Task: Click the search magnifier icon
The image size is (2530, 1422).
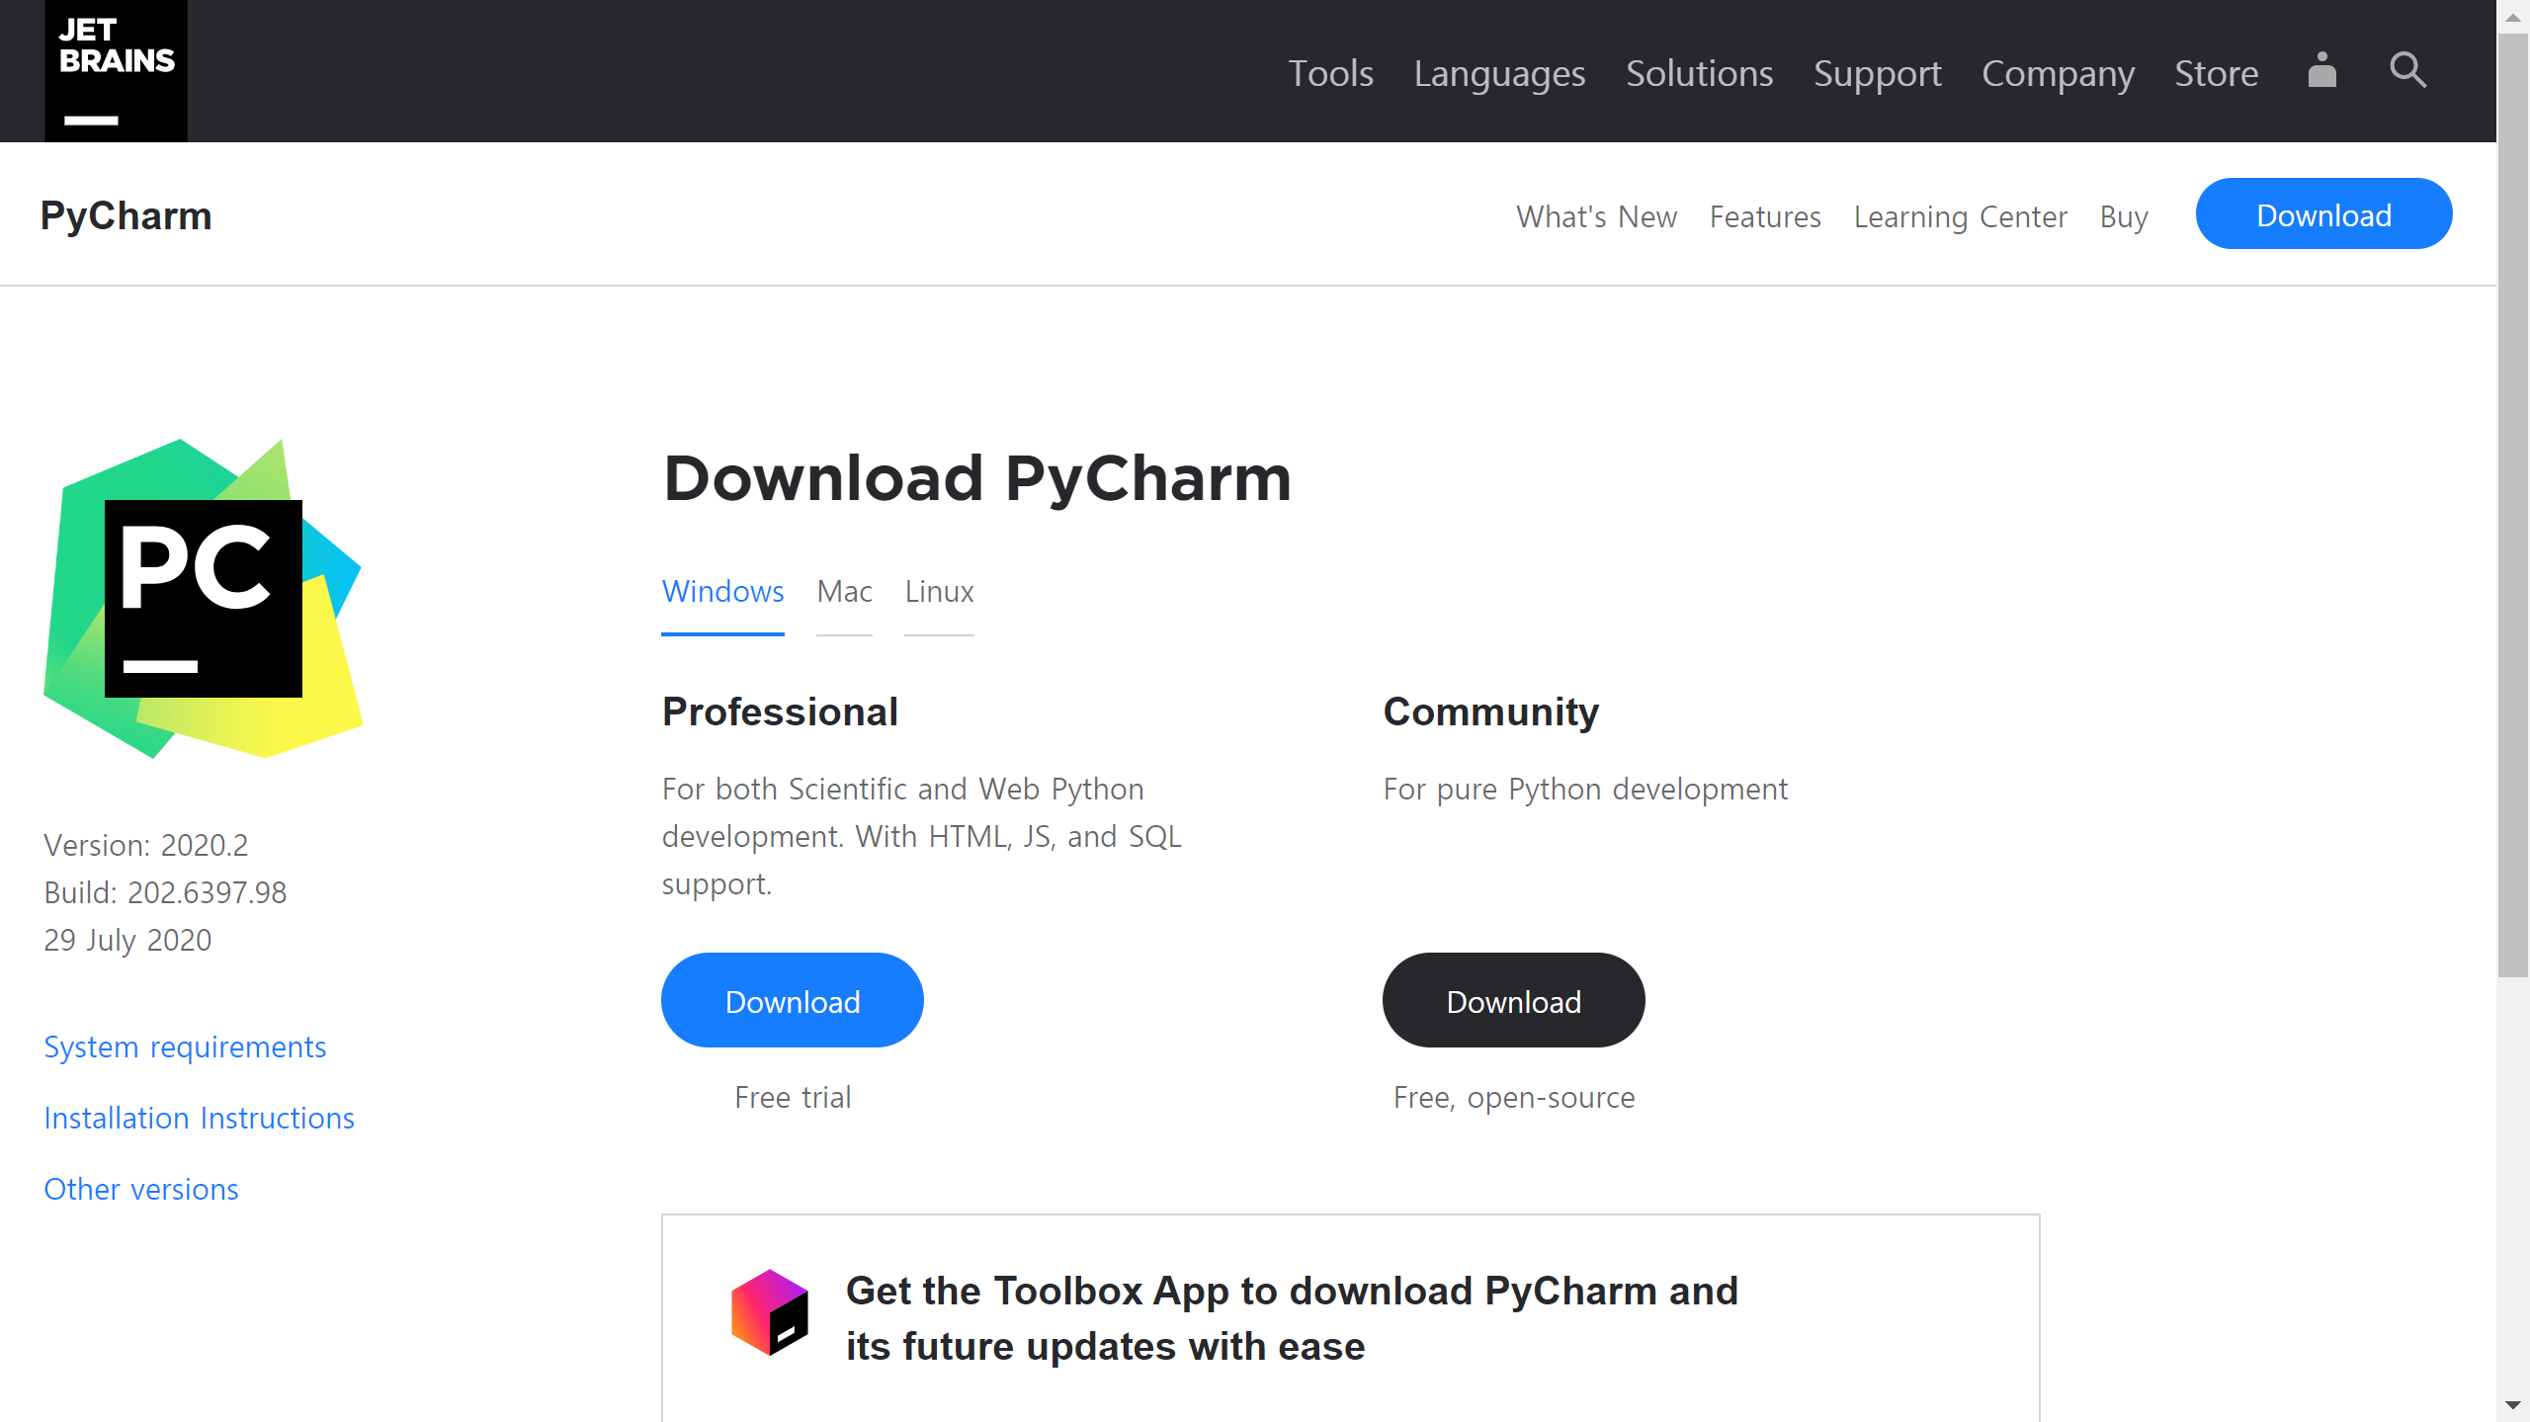Action: pyautogui.click(x=2407, y=71)
